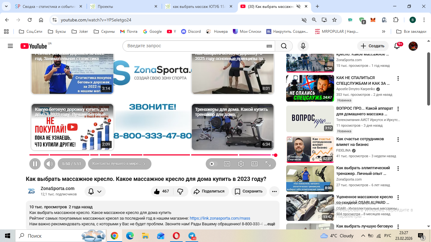The height and width of the screenshot is (242, 431).
Task: Open the three-dot more actions under video
Action: [x=274, y=191]
